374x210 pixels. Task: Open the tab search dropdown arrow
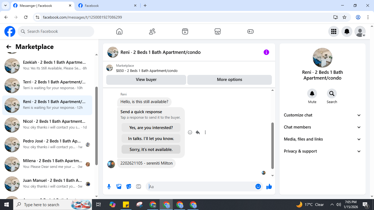coord(5,5)
